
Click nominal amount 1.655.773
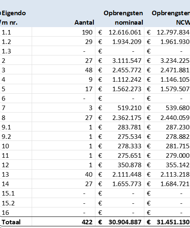coord(127,184)
